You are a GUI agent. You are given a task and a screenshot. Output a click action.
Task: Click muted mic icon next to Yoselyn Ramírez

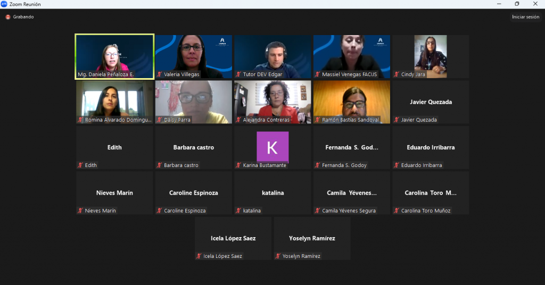278,256
